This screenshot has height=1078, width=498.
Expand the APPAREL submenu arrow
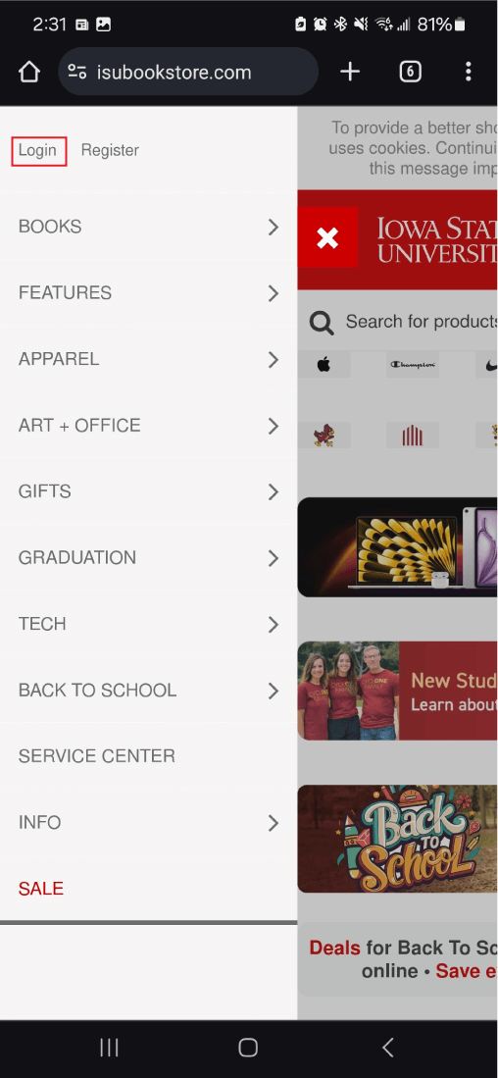click(274, 360)
